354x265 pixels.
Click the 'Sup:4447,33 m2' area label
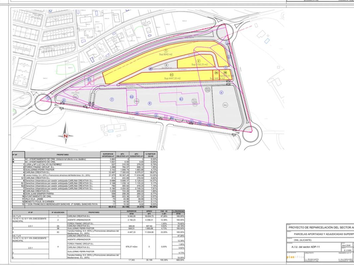172,79
